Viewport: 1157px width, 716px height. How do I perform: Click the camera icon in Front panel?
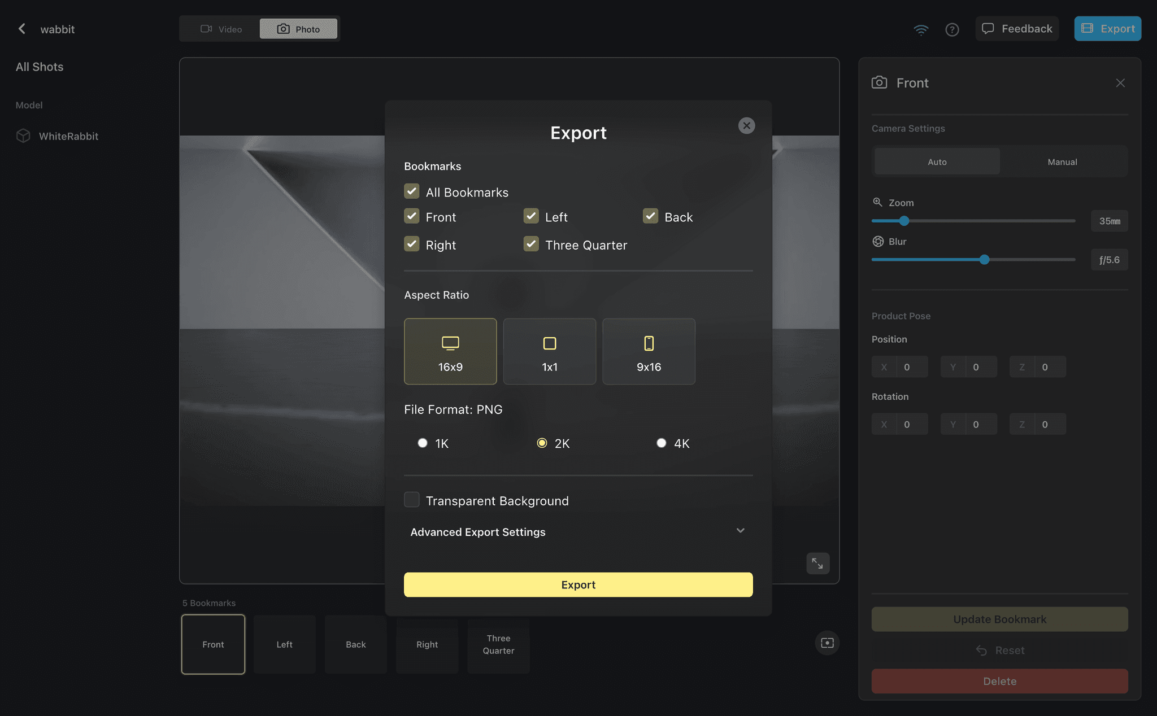(879, 82)
